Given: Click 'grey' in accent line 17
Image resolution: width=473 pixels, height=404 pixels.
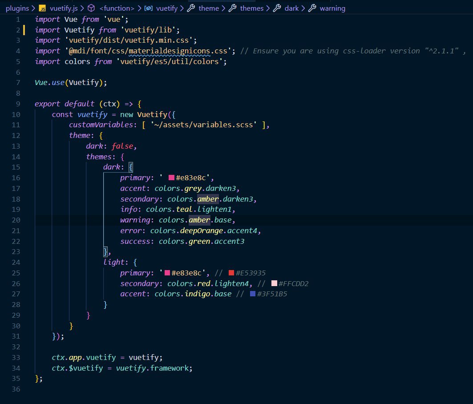Looking at the screenshot, I should [193, 189].
